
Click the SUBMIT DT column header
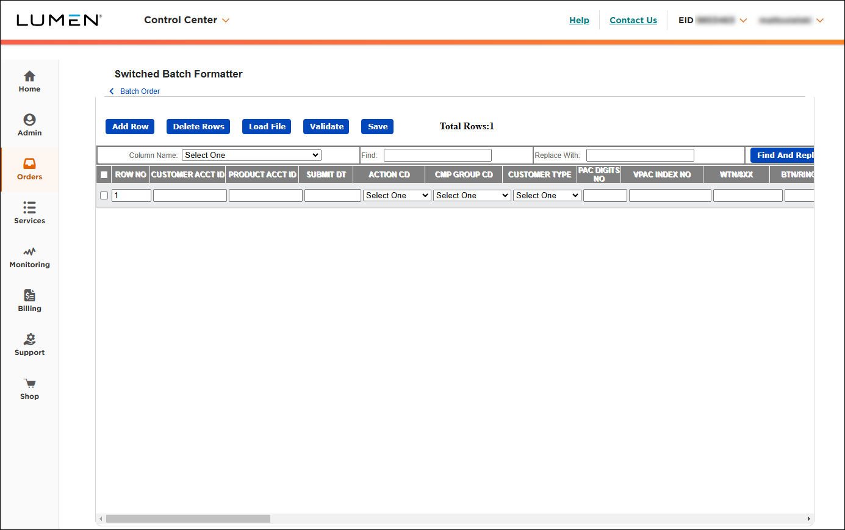[x=326, y=175]
